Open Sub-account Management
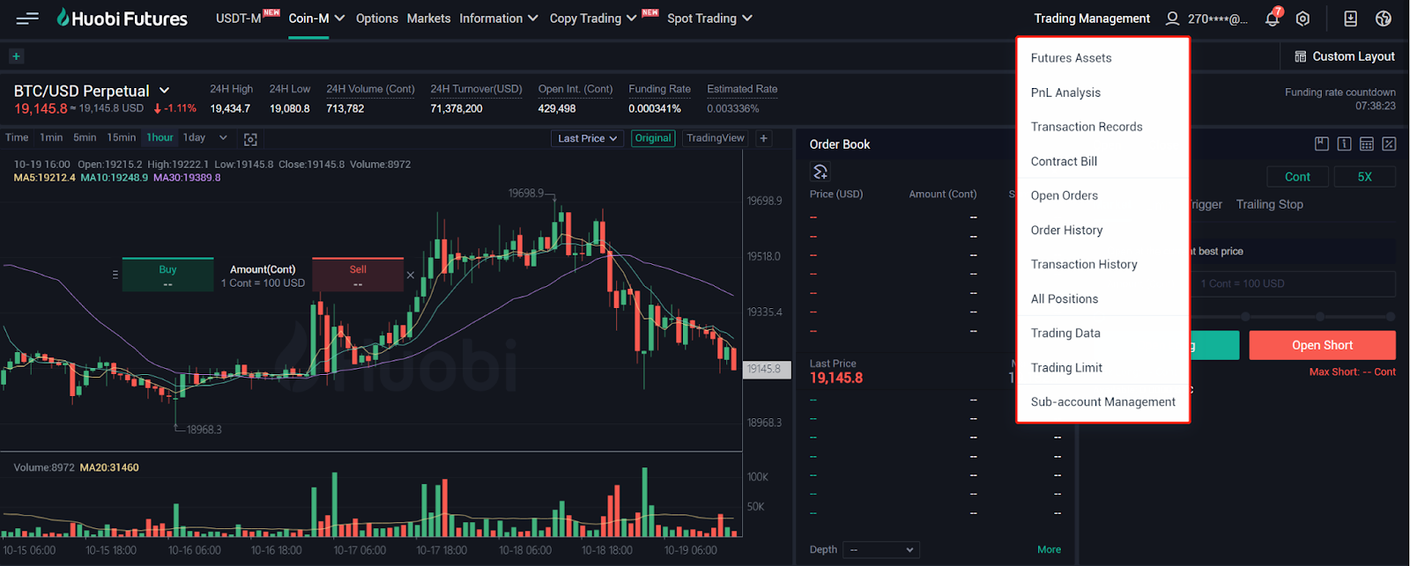 tap(1103, 401)
